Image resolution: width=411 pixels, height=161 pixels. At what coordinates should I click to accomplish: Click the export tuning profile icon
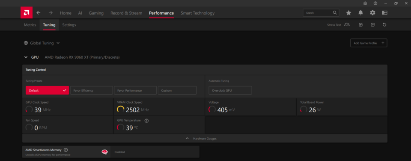[x=372, y=25]
